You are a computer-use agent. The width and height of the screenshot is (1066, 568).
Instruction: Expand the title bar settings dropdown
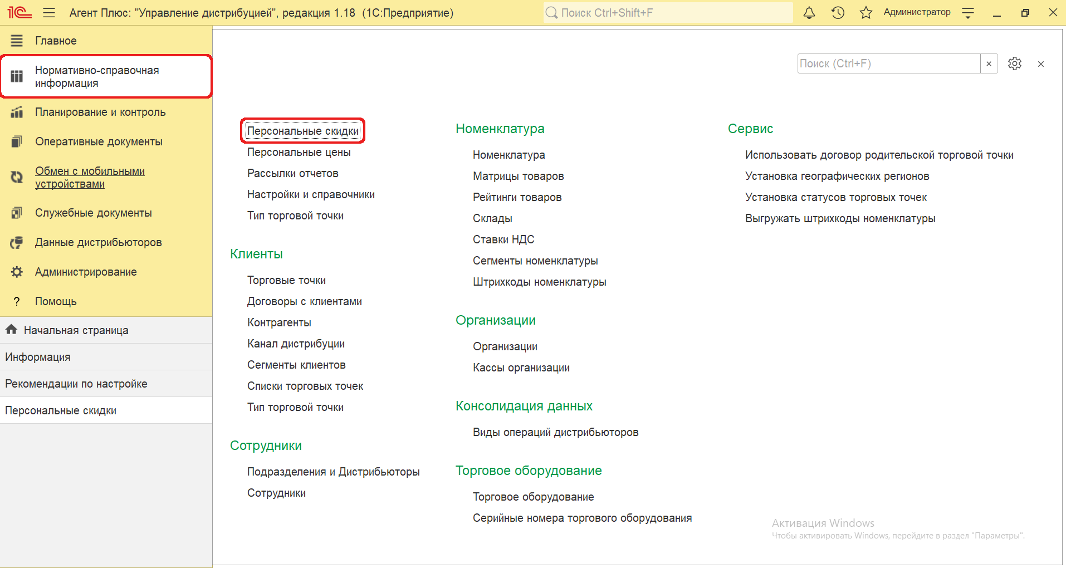click(x=968, y=13)
